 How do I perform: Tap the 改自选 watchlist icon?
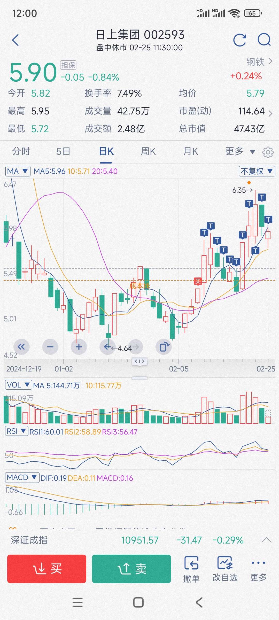point(225,570)
